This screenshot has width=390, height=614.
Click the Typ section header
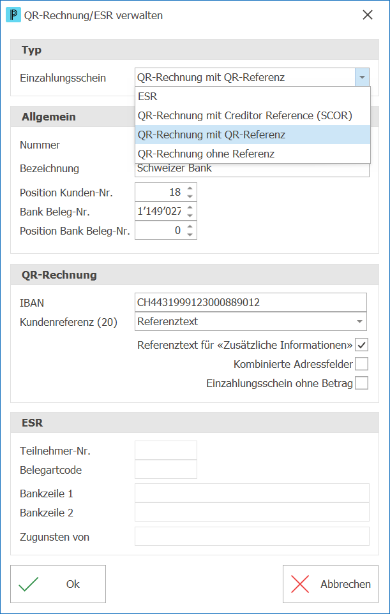[x=195, y=50]
